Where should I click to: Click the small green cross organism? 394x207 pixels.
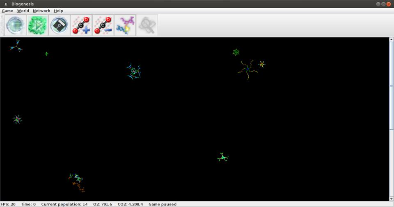click(x=46, y=54)
